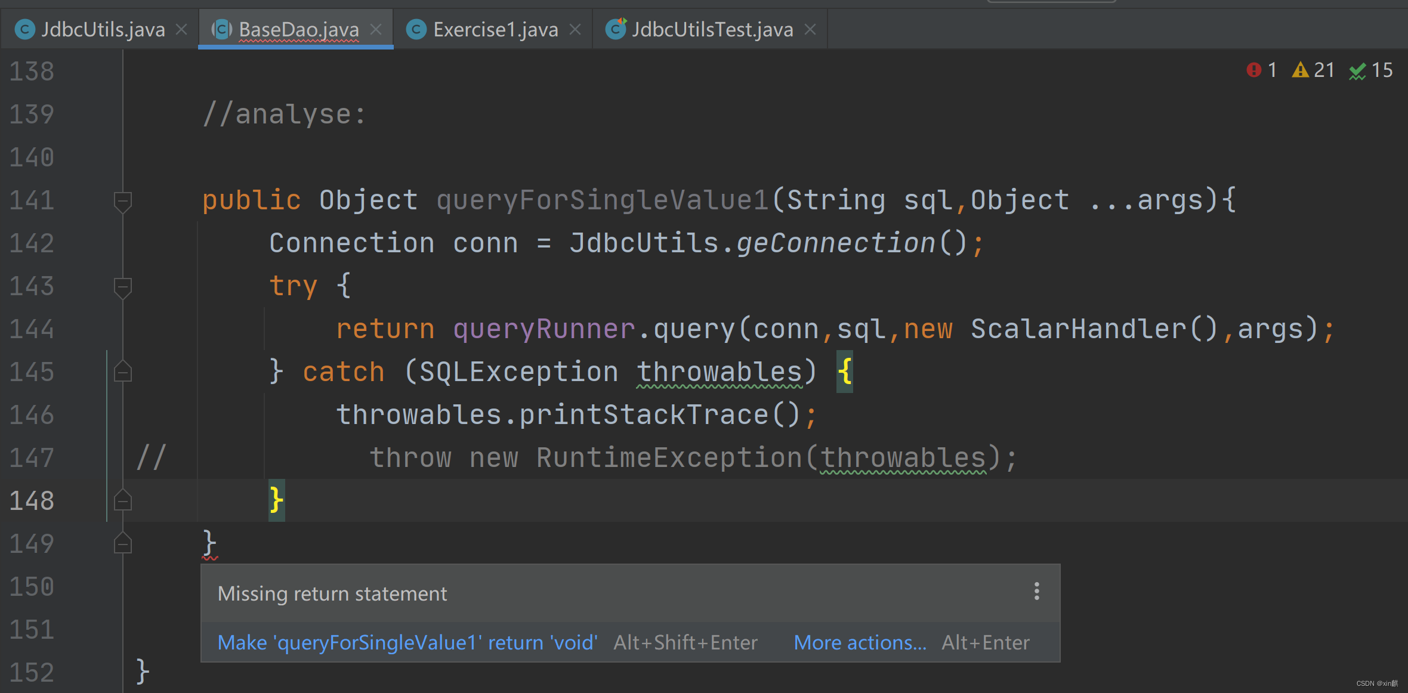The image size is (1408, 693).
Task: Switch to the JdbcUtilsTest.java tab
Action: pyautogui.click(x=712, y=29)
